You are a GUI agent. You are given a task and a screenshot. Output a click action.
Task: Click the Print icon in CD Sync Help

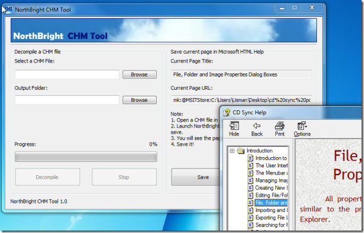tap(280, 129)
